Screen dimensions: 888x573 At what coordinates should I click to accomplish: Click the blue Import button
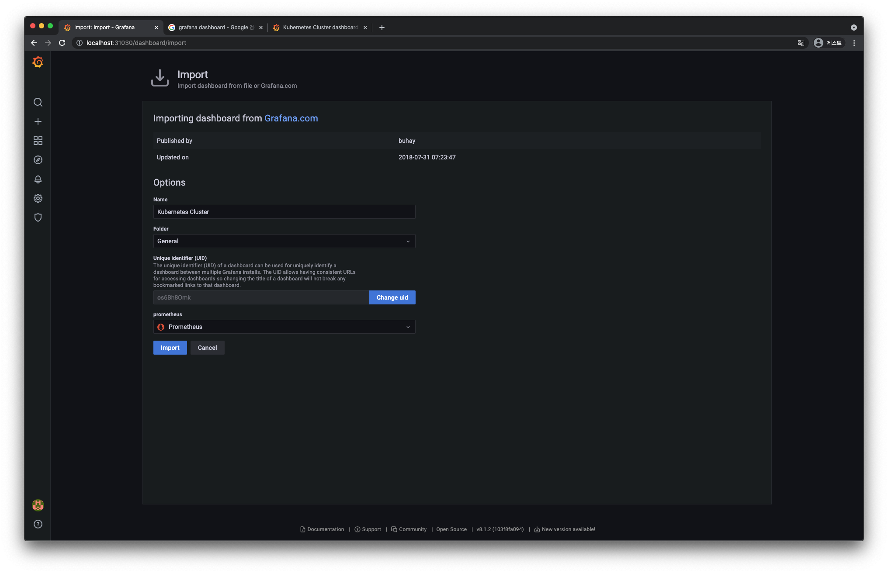tap(170, 348)
